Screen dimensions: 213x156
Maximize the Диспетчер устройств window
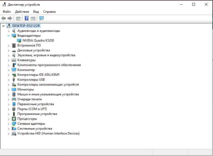194,4
